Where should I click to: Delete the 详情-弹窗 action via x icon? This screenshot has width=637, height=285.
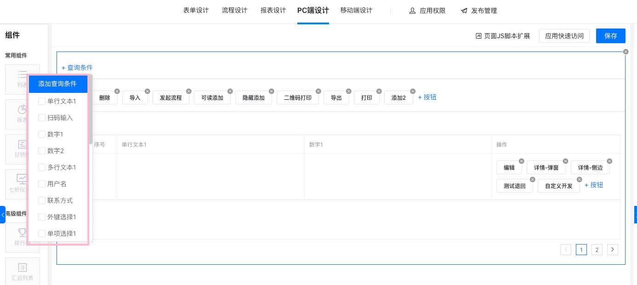pyautogui.click(x=566, y=161)
